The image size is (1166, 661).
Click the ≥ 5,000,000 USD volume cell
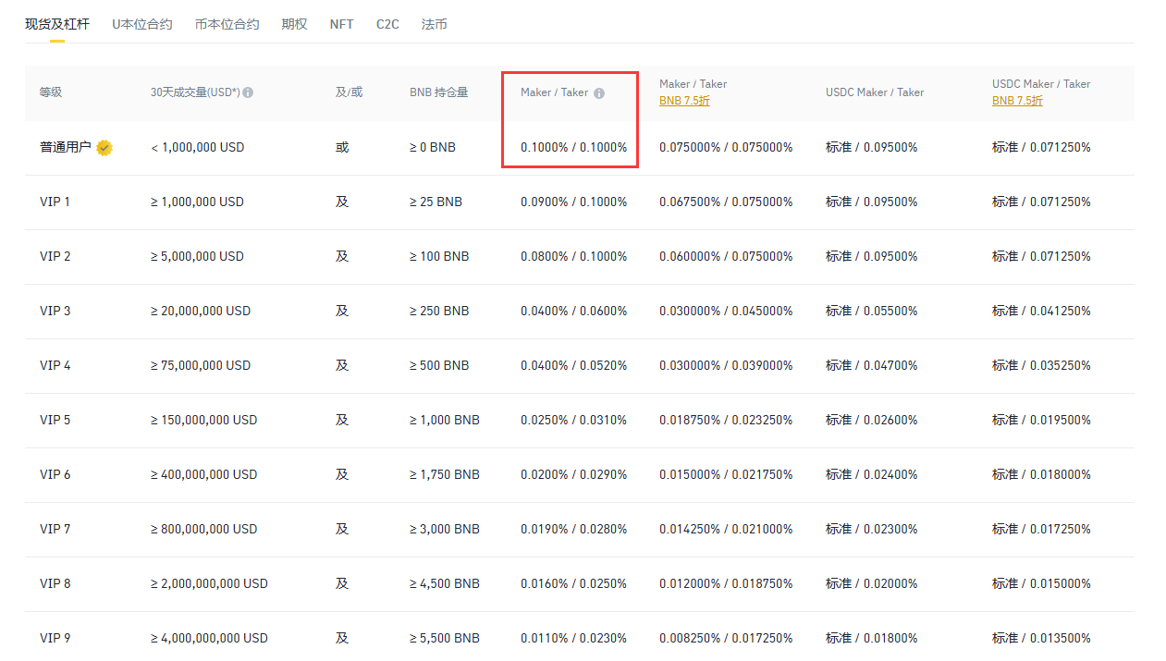click(198, 256)
